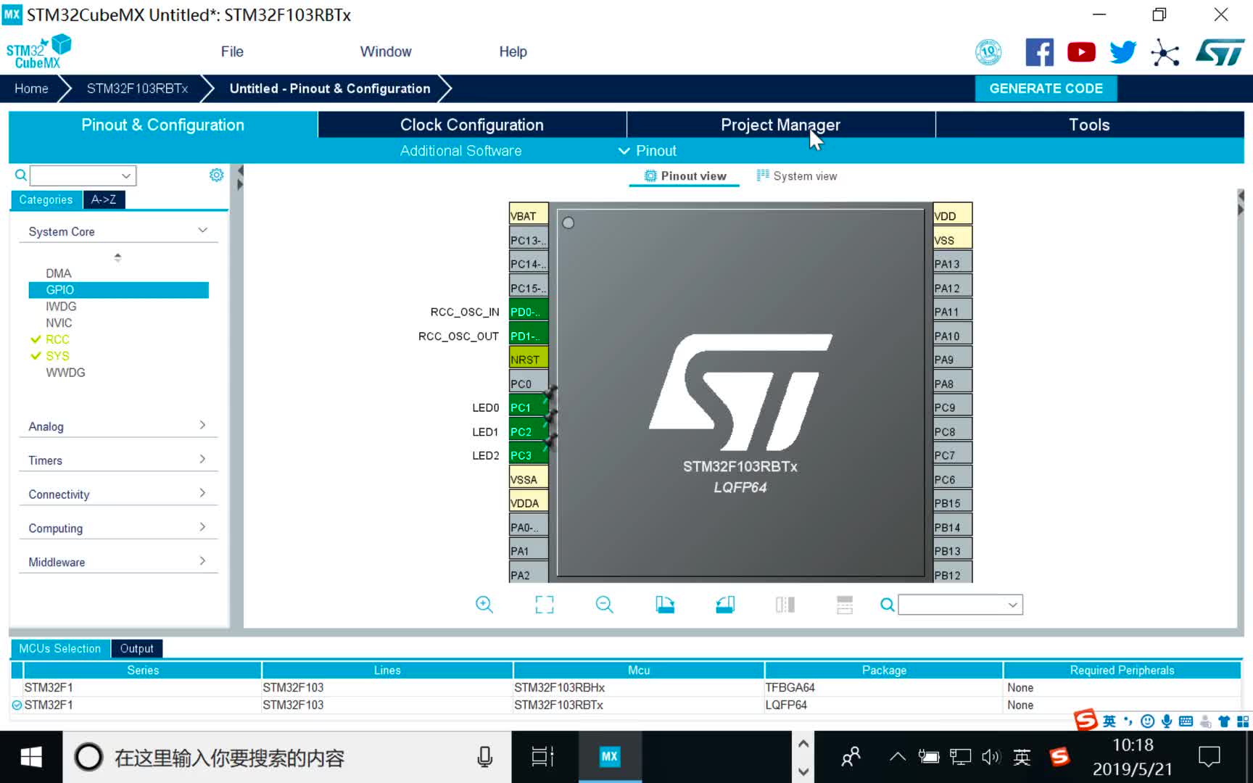
Task: Select the PC3 pin labeled LED2
Action: pyautogui.click(x=528, y=455)
